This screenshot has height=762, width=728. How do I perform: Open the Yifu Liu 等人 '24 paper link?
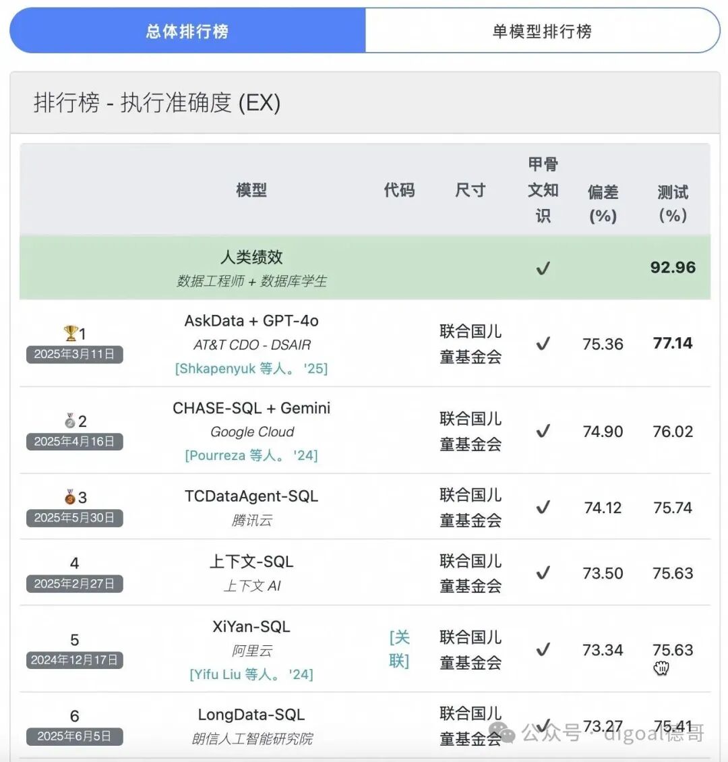coord(251,674)
